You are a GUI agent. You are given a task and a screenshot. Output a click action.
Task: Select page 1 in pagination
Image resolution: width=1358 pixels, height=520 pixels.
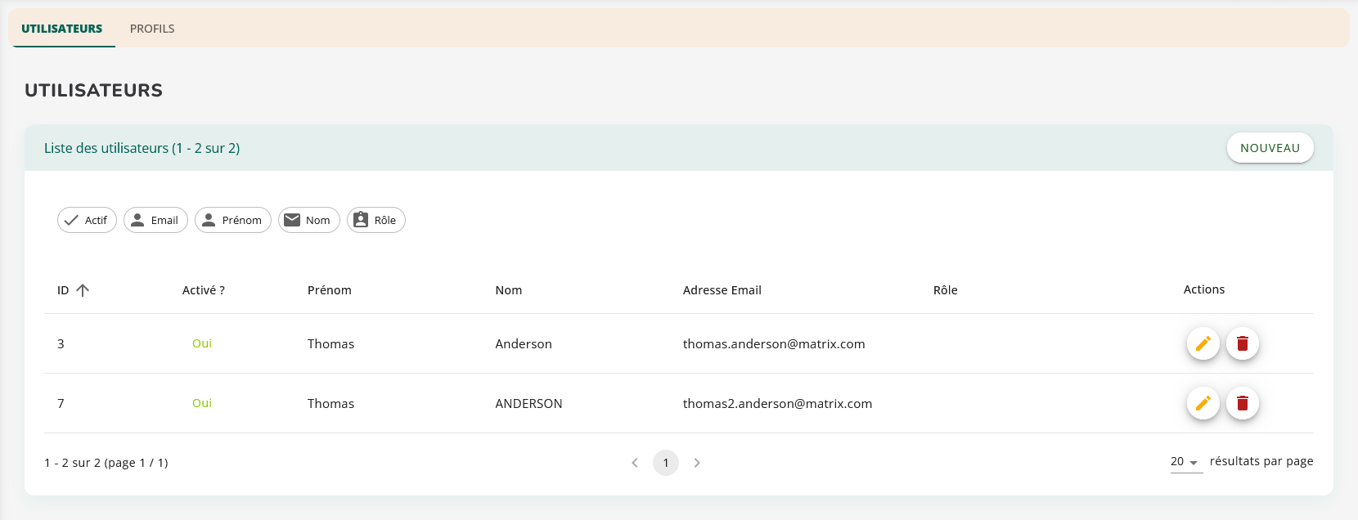pos(666,463)
